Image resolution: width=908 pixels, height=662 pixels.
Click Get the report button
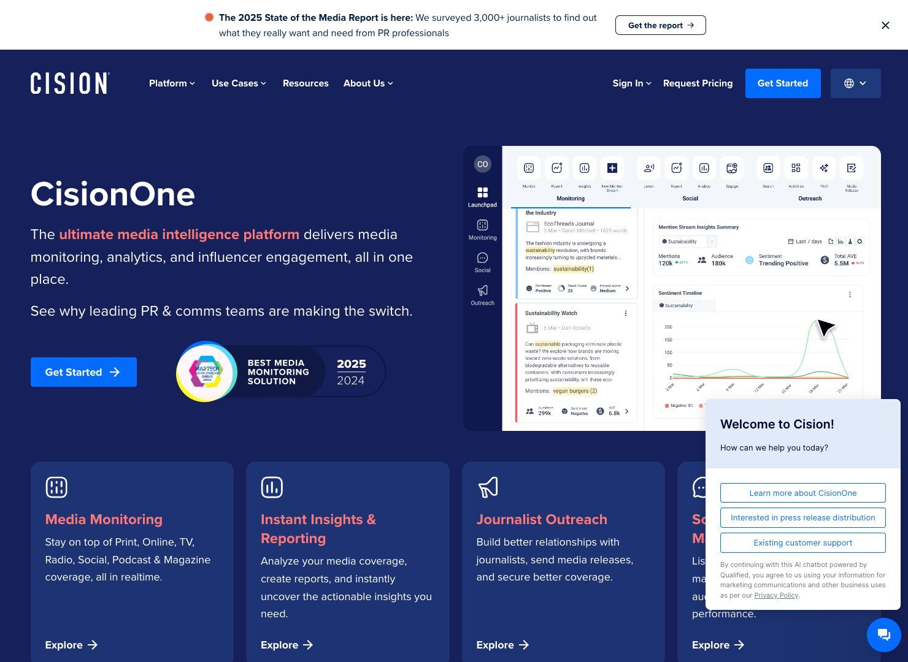point(660,25)
